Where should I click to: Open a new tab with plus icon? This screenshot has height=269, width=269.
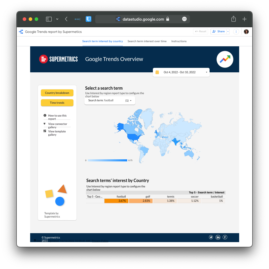pos(244,19)
